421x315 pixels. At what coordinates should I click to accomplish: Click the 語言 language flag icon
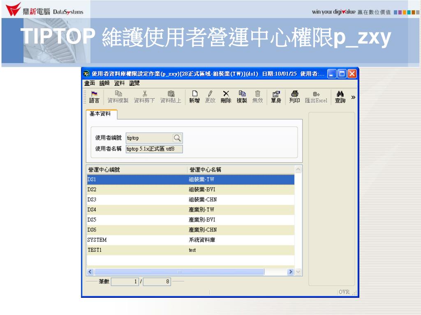click(94, 94)
